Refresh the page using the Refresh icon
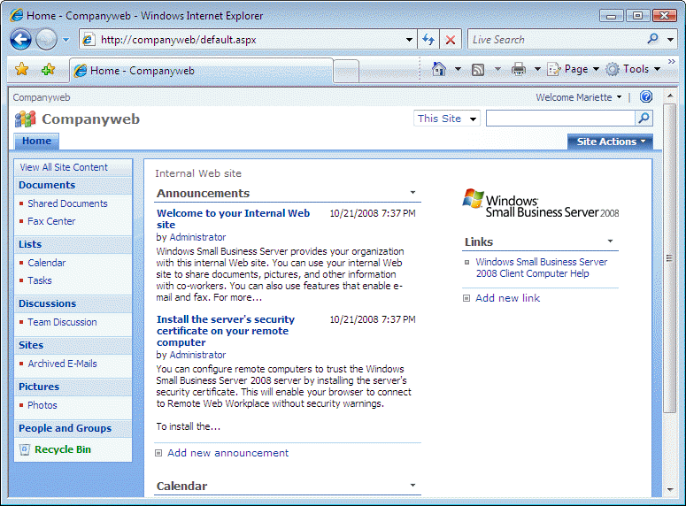 click(428, 40)
